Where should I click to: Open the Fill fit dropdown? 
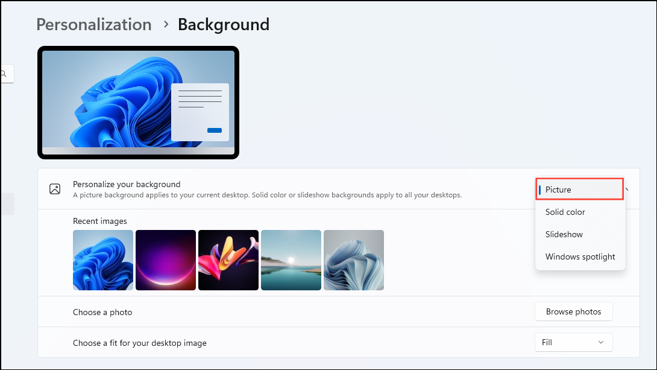point(574,342)
